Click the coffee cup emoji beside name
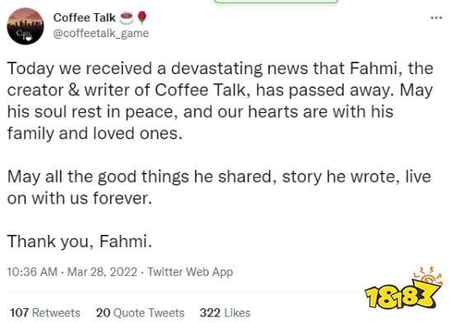This screenshot has width=453, height=323. click(126, 18)
